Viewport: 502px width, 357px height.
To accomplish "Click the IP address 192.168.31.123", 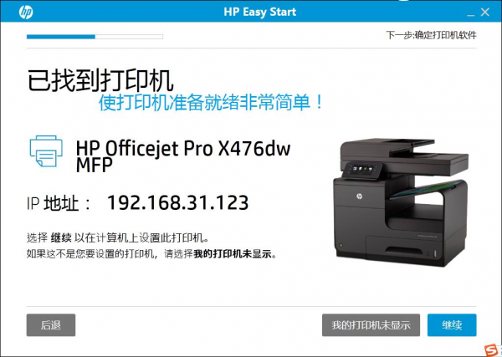I will click(x=177, y=203).
